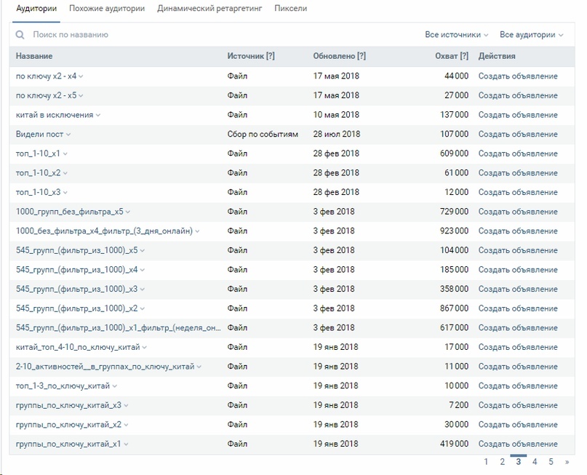Click the search magnifier icon
The height and width of the screenshot is (475, 587).
point(20,35)
